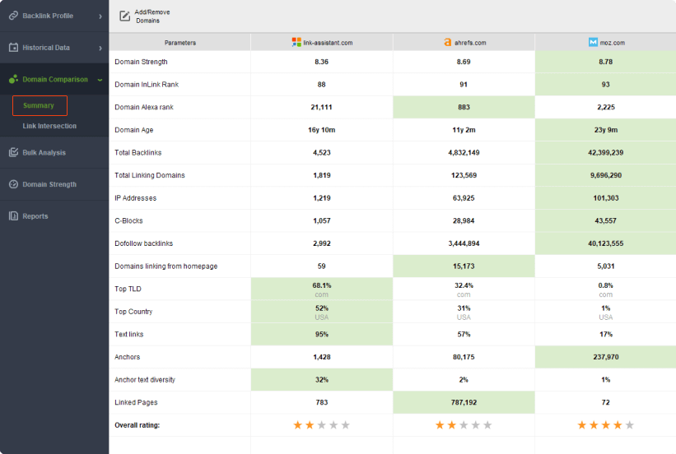Image resolution: width=676 pixels, height=454 pixels.
Task: Select the Domain Age row label
Action: (134, 130)
